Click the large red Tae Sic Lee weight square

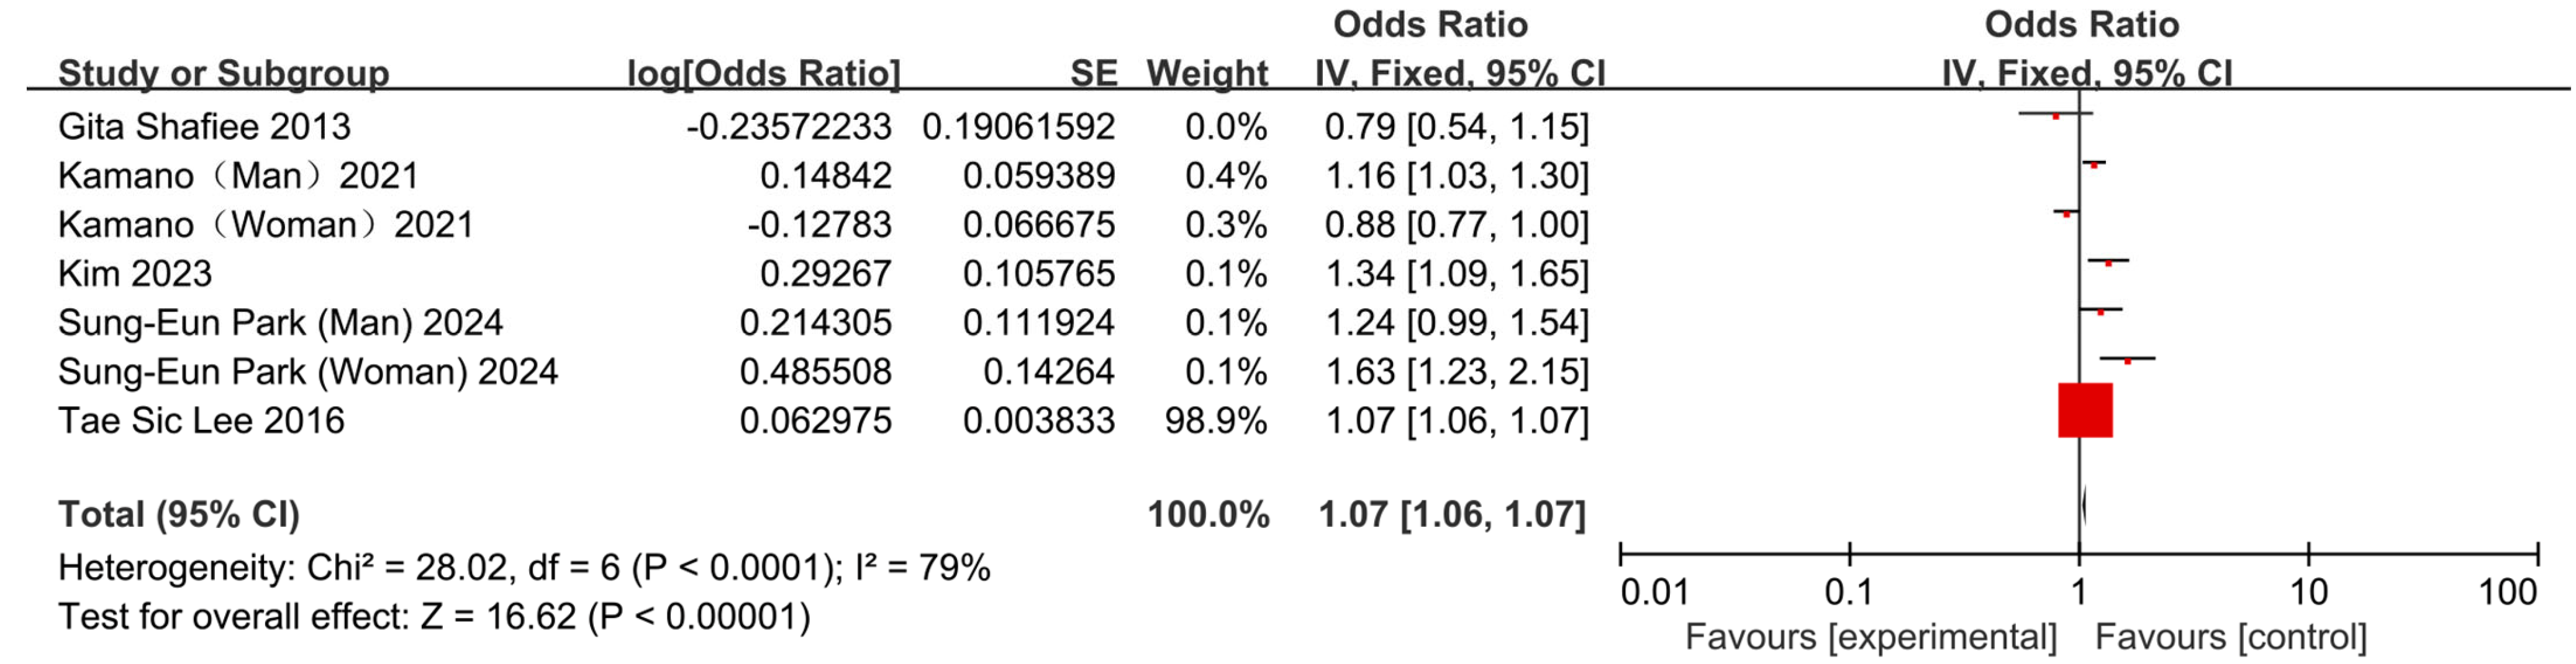pos(2085,410)
